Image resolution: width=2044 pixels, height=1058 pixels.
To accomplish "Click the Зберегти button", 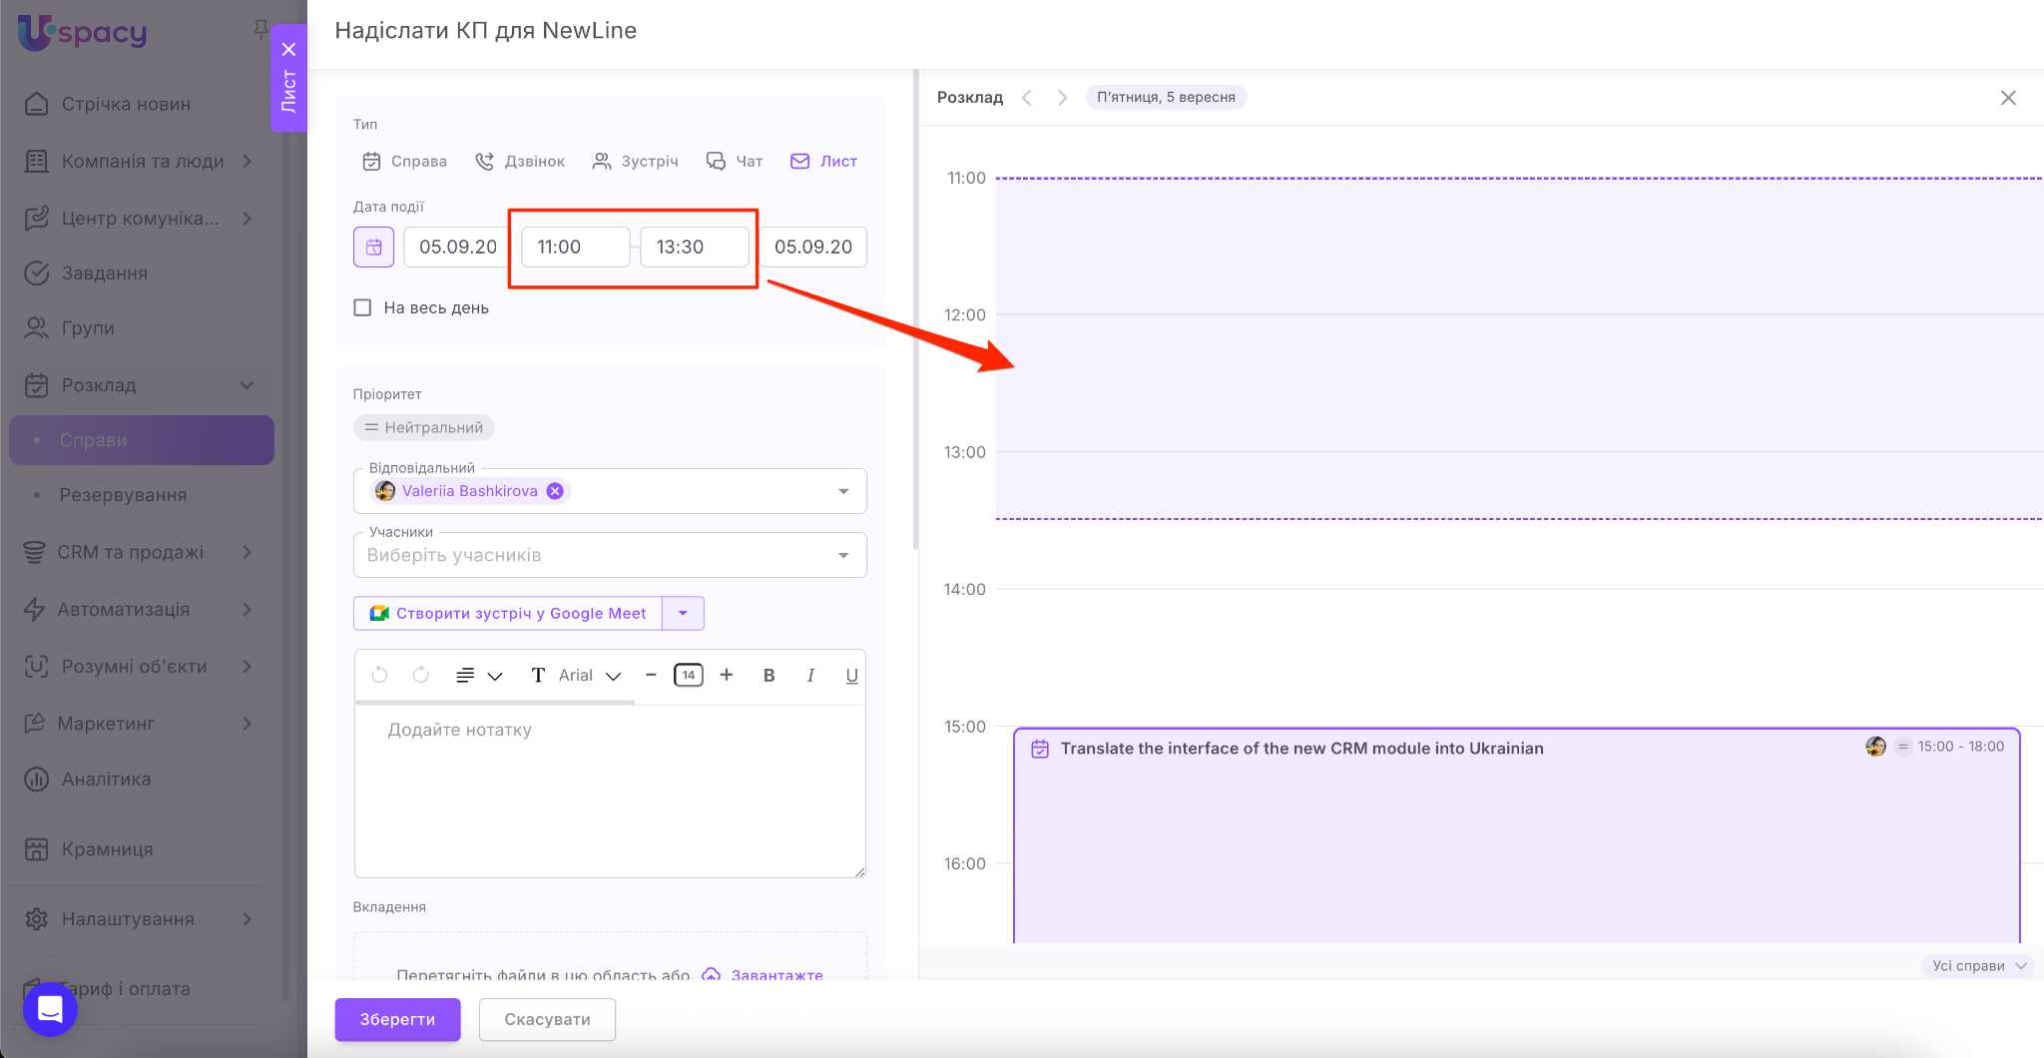I will pos(397,1019).
